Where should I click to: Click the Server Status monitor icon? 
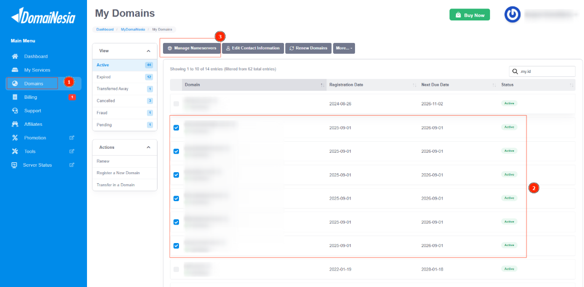15,165
